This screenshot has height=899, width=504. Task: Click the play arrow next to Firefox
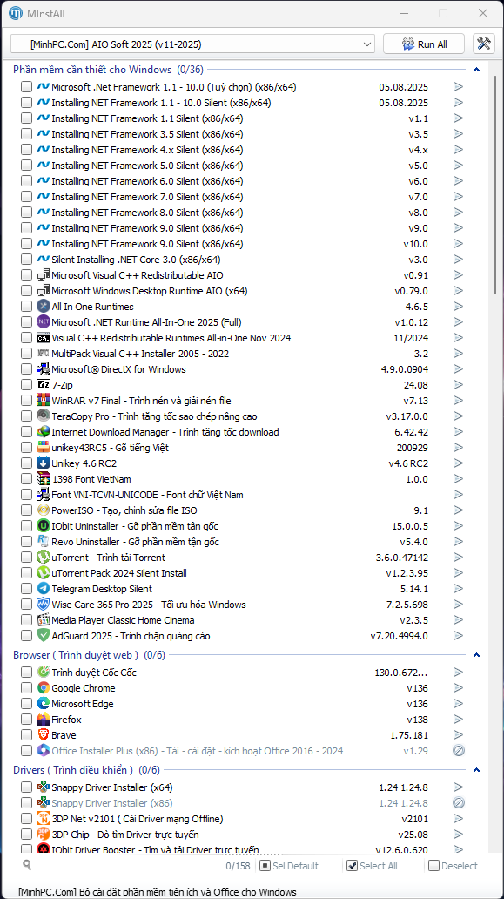tap(458, 719)
